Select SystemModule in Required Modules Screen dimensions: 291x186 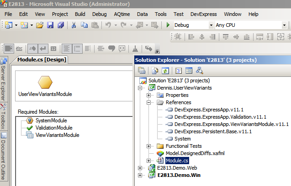(x=51, y=121)
